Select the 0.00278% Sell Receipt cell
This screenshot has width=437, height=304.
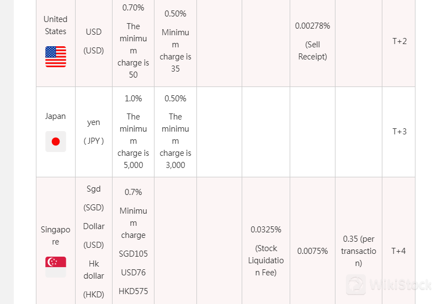click(312, 41)
